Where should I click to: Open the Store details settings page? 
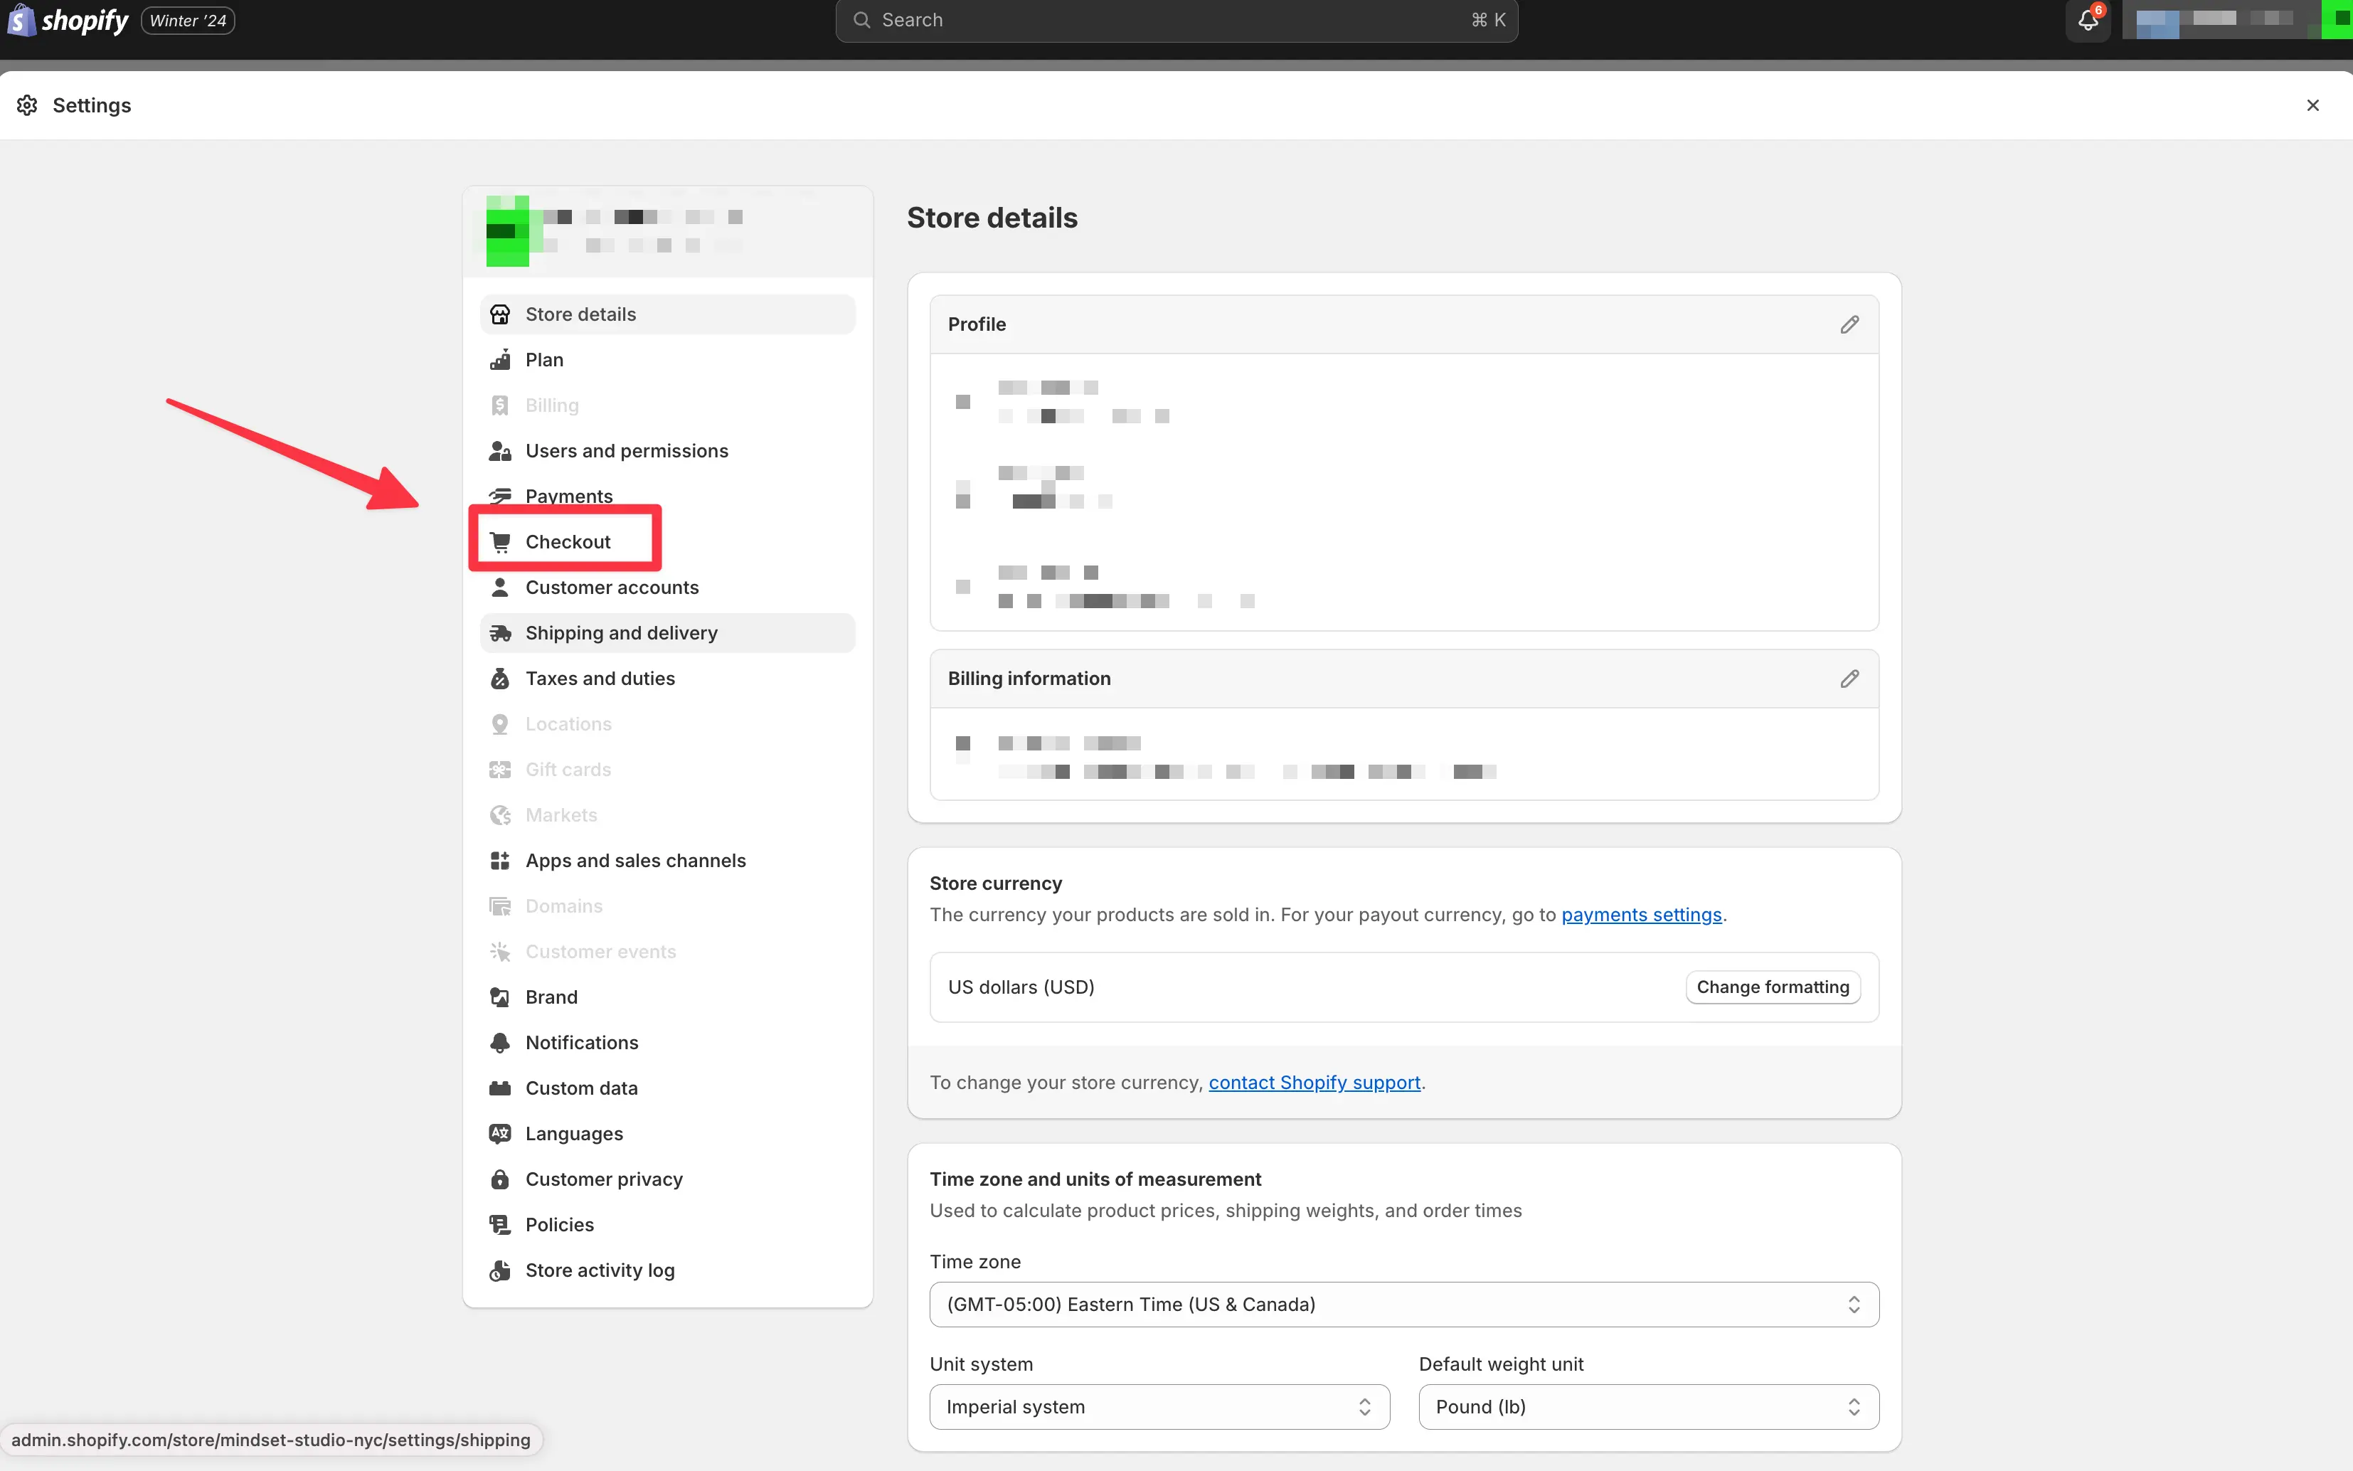click(x=667, y=314)
